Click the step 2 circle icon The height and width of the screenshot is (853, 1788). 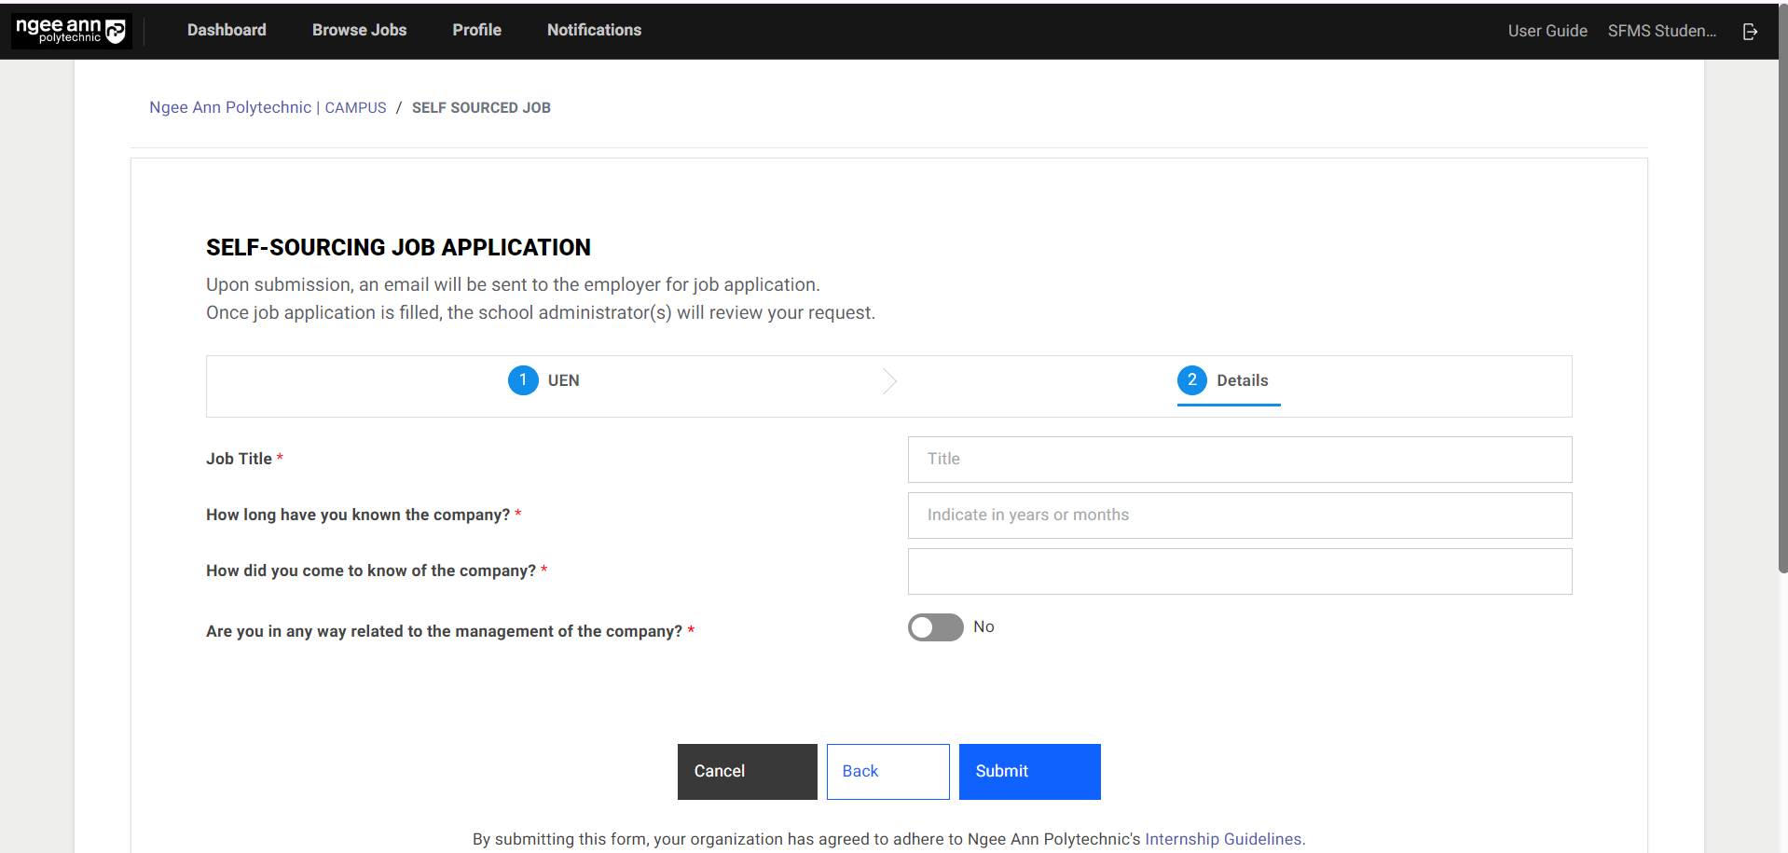tap(1191, 380)
